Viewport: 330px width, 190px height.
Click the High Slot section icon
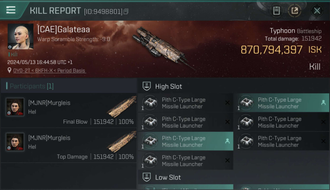click(146, 86)
